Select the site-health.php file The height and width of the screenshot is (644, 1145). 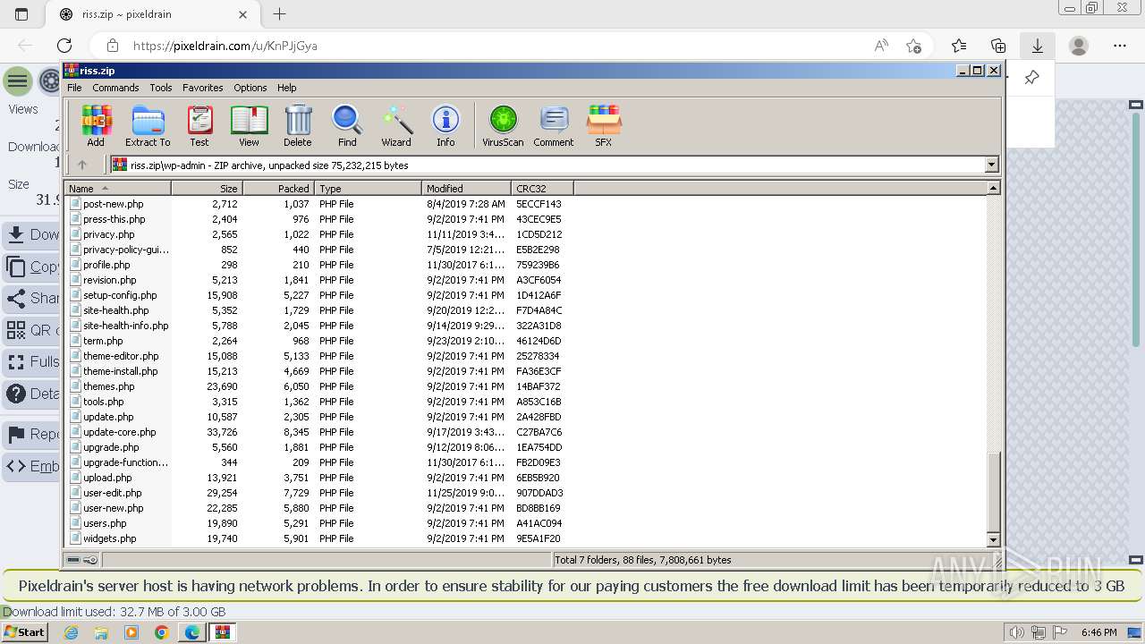(116, 310)
